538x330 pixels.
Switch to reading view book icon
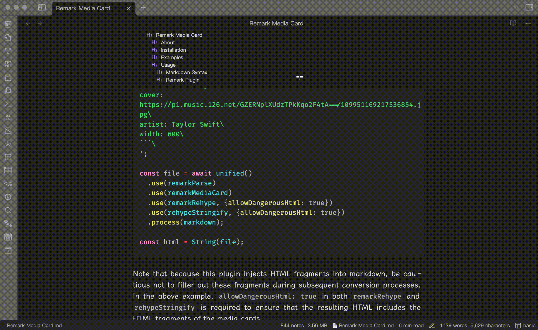(513, 23)
